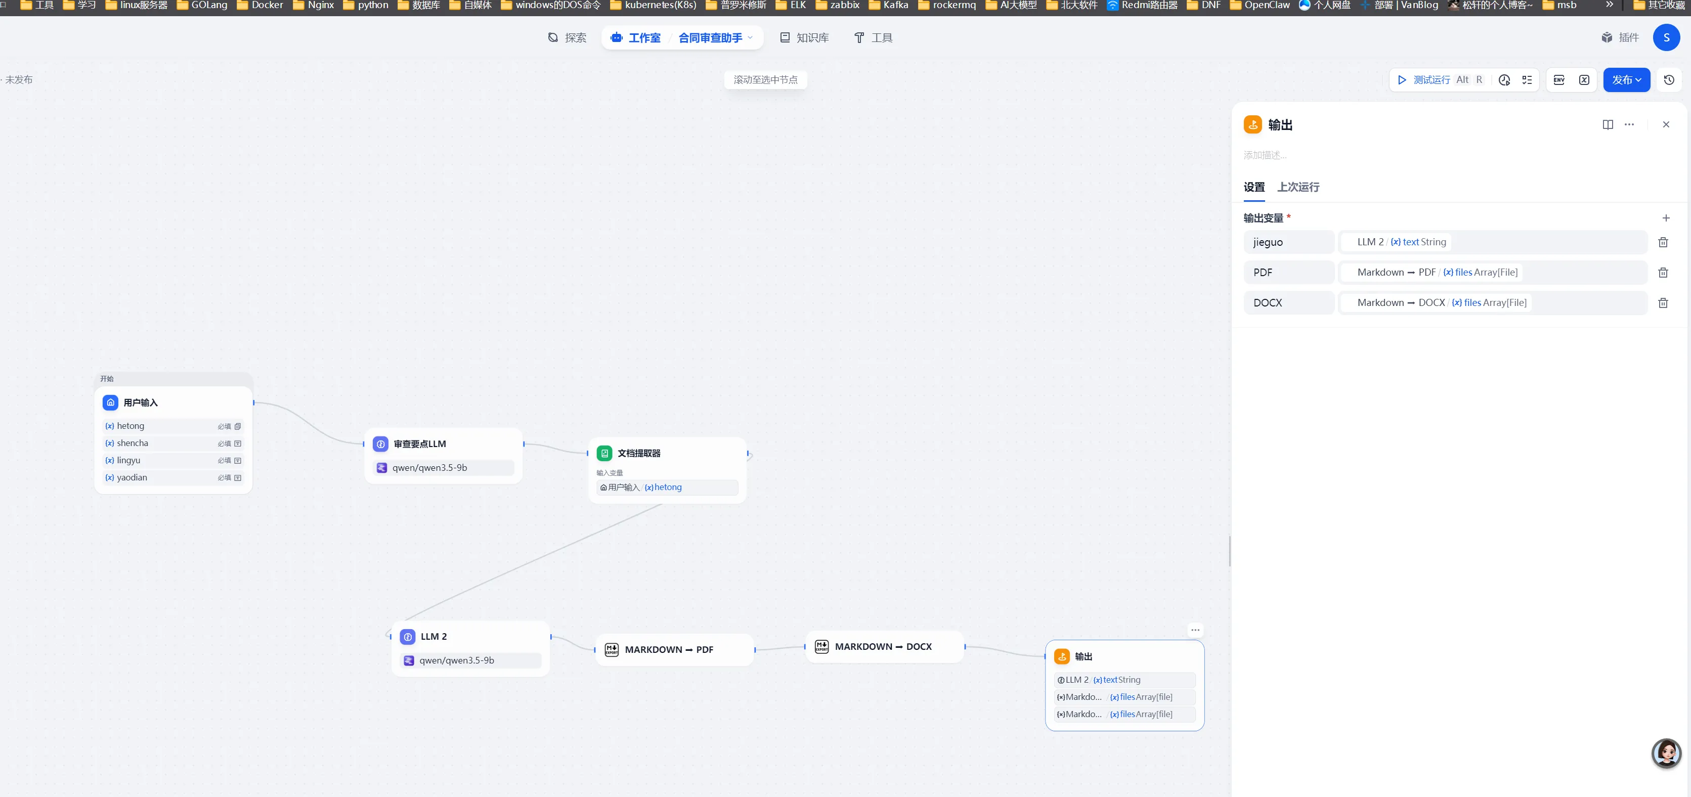
Task: Click plus icon to add output variable
Action: click(x=1665, y=218)
